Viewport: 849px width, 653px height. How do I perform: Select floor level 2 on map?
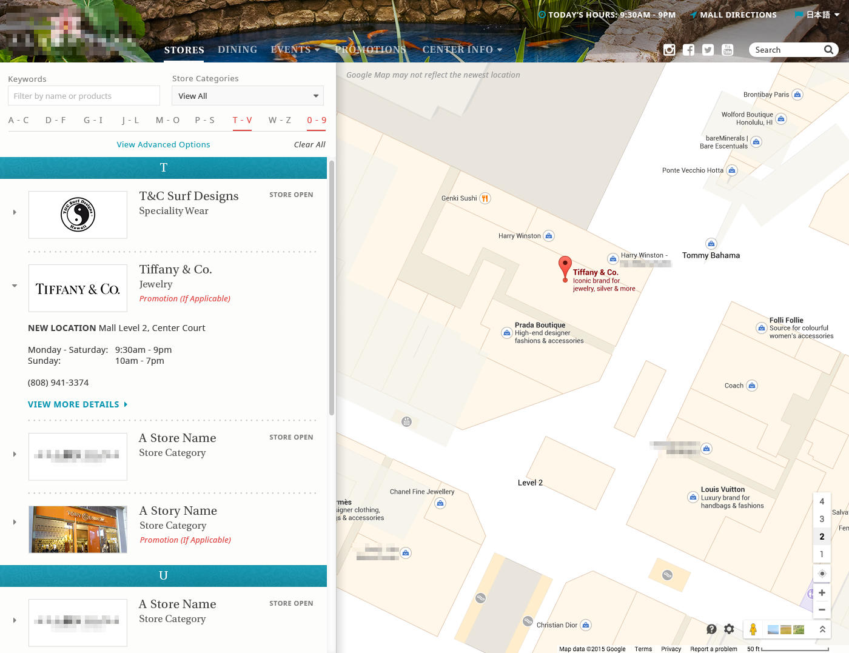coord(822,537)
